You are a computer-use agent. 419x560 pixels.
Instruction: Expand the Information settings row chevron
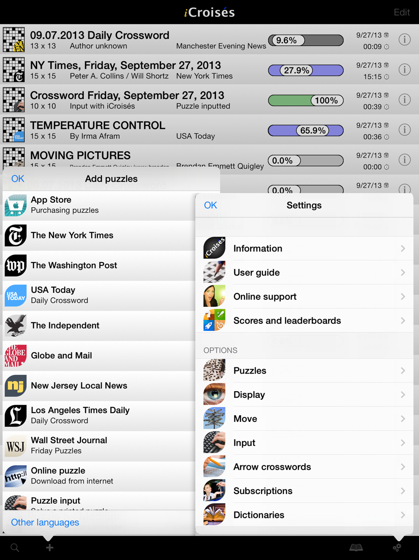[x=403, y=249]
